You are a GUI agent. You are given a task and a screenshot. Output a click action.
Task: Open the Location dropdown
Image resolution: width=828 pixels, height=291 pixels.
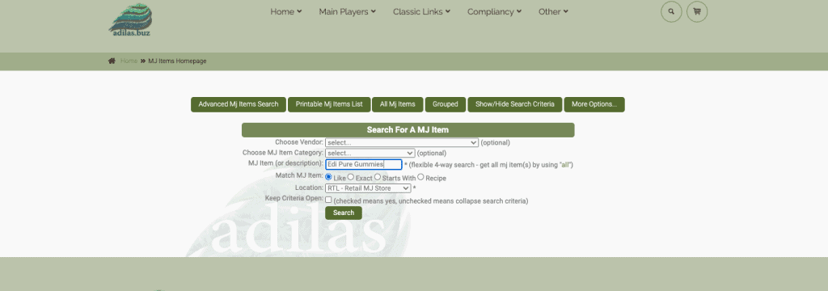(368, 188)
